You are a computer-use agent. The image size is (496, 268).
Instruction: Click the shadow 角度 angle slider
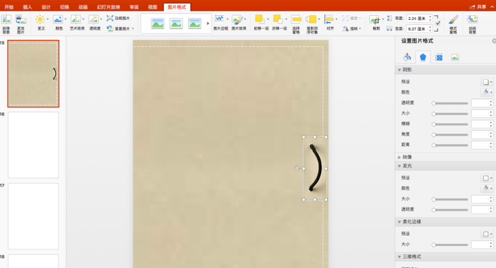point(451,134)
